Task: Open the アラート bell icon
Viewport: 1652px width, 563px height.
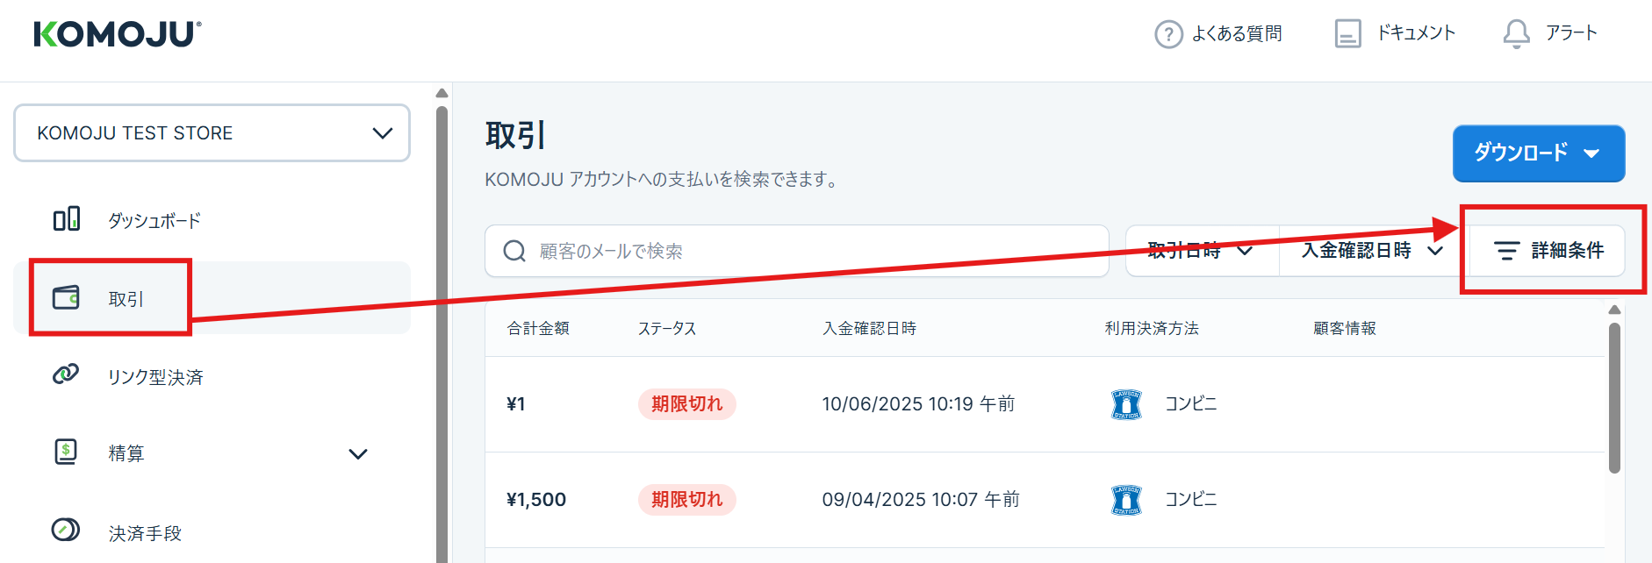Action: [1516, 34]
